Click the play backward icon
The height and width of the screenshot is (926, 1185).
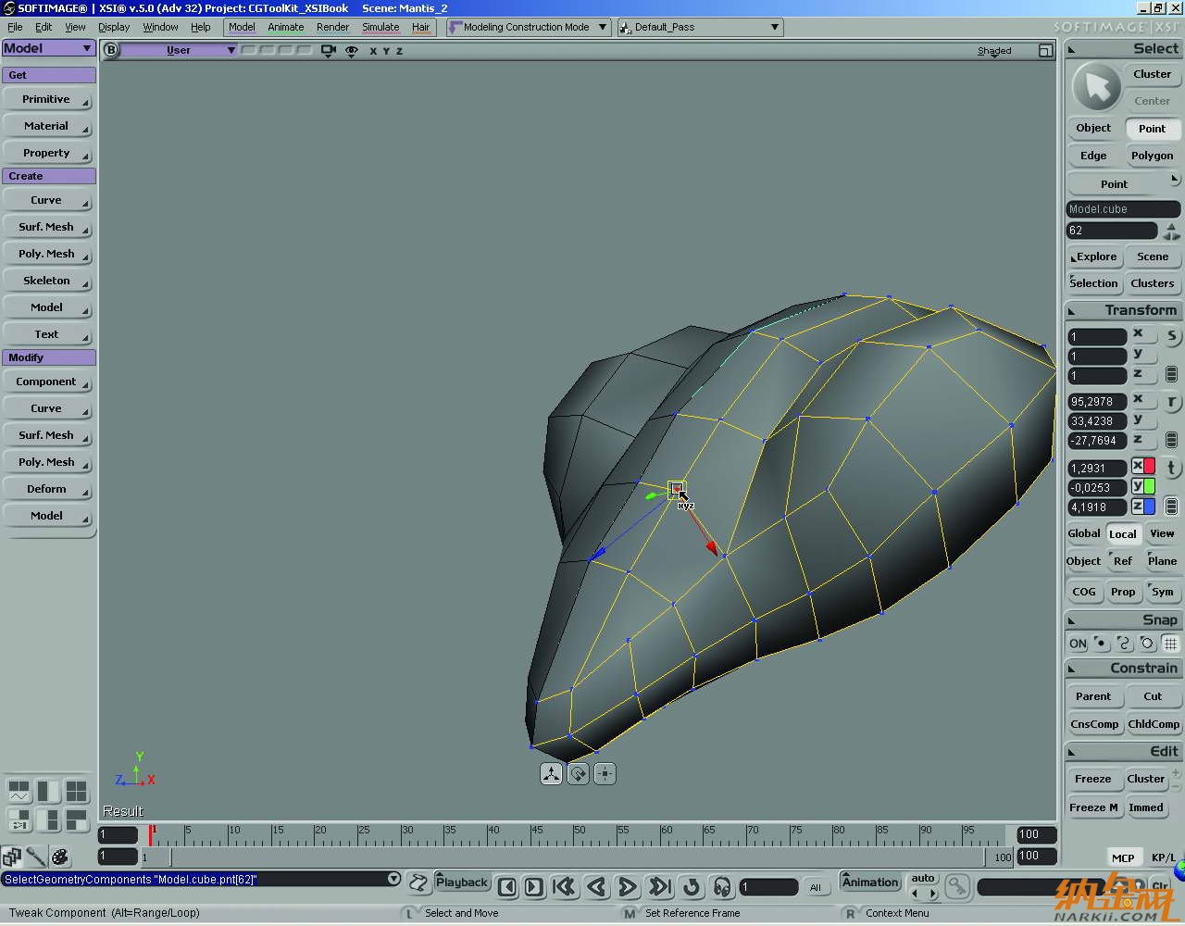[597, 887]
